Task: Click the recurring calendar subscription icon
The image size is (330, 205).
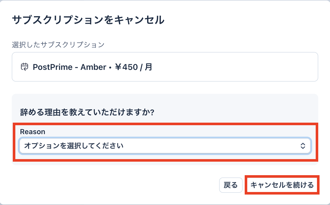Action: tap(24, 67)
